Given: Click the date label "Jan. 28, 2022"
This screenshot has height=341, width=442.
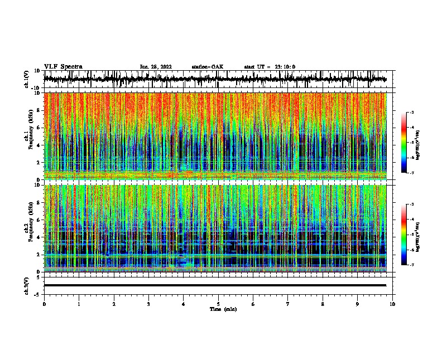Looking at the screenshot, I should [x=156, y=67].
